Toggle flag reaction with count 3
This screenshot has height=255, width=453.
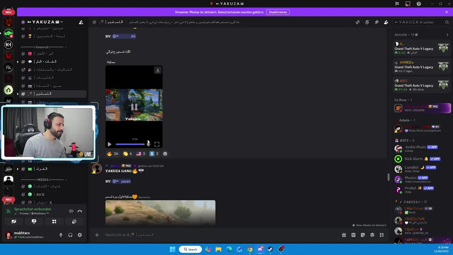[x=141, y=154]
